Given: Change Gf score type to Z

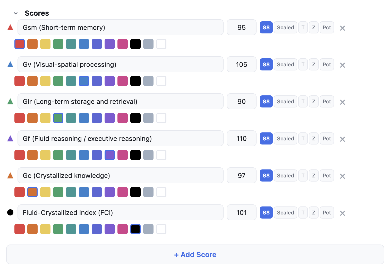Looking at the screenshot, I should (x=313, y=139).
